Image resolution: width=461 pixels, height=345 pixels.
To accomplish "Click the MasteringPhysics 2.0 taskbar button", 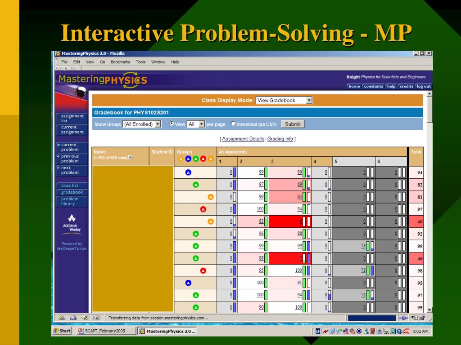I will point(167,331).
